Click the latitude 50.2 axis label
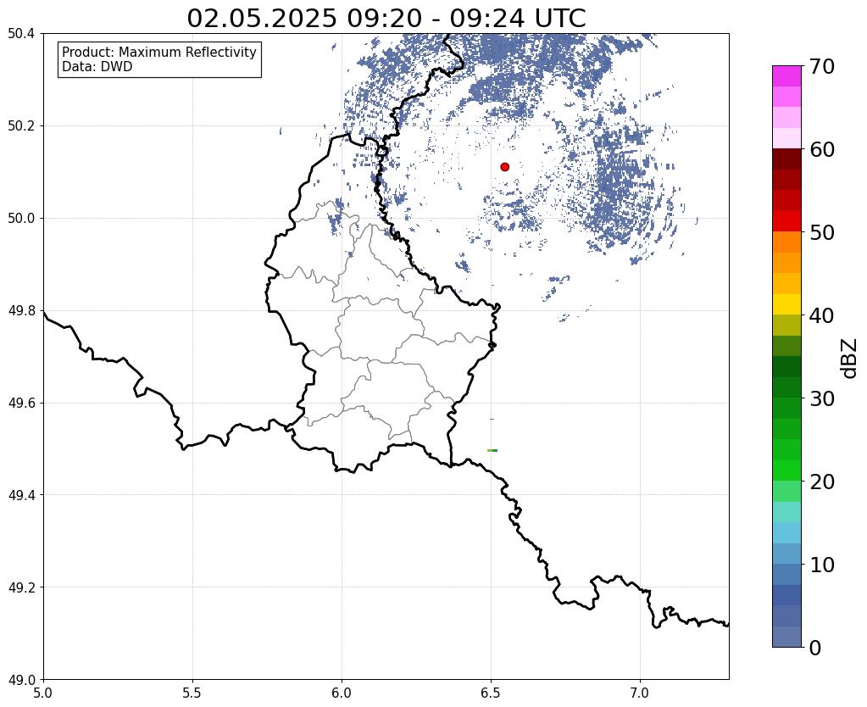 pos(21,126)
